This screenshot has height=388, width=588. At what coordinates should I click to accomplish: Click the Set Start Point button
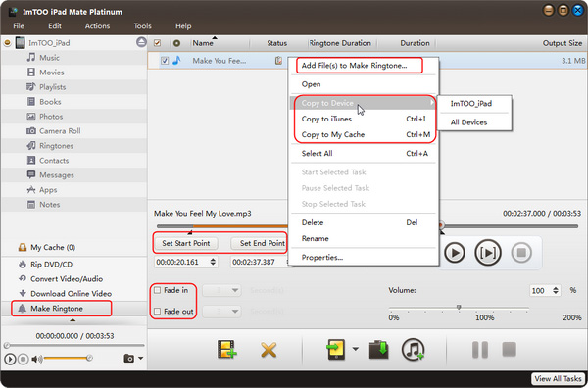(186, 243)
